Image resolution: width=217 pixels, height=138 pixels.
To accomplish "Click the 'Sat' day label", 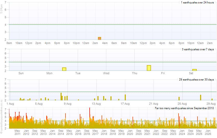I will (191, 73).
